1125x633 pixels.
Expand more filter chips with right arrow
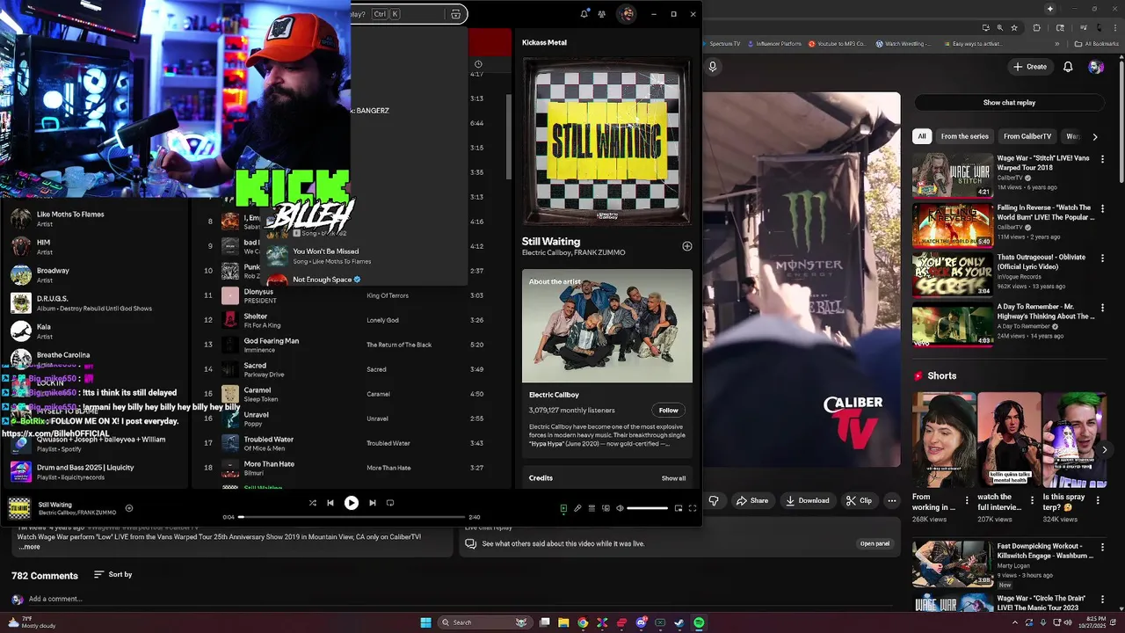click(x=1095, y=136)
